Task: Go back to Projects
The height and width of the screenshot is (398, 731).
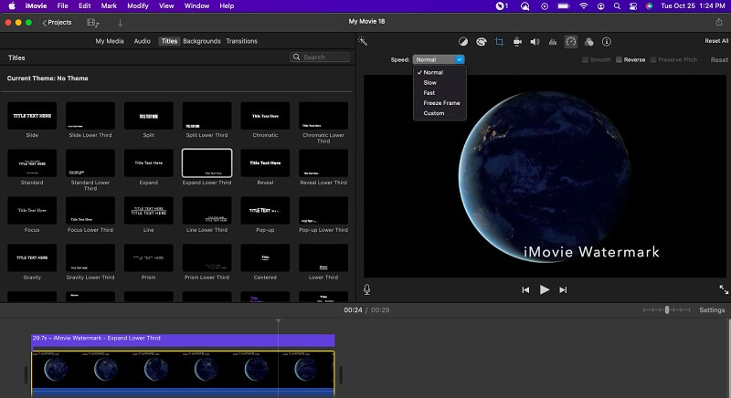Action: point(57,22)
